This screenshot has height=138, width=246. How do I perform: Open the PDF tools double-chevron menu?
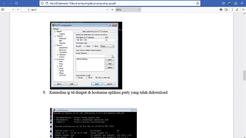point(243,10)
